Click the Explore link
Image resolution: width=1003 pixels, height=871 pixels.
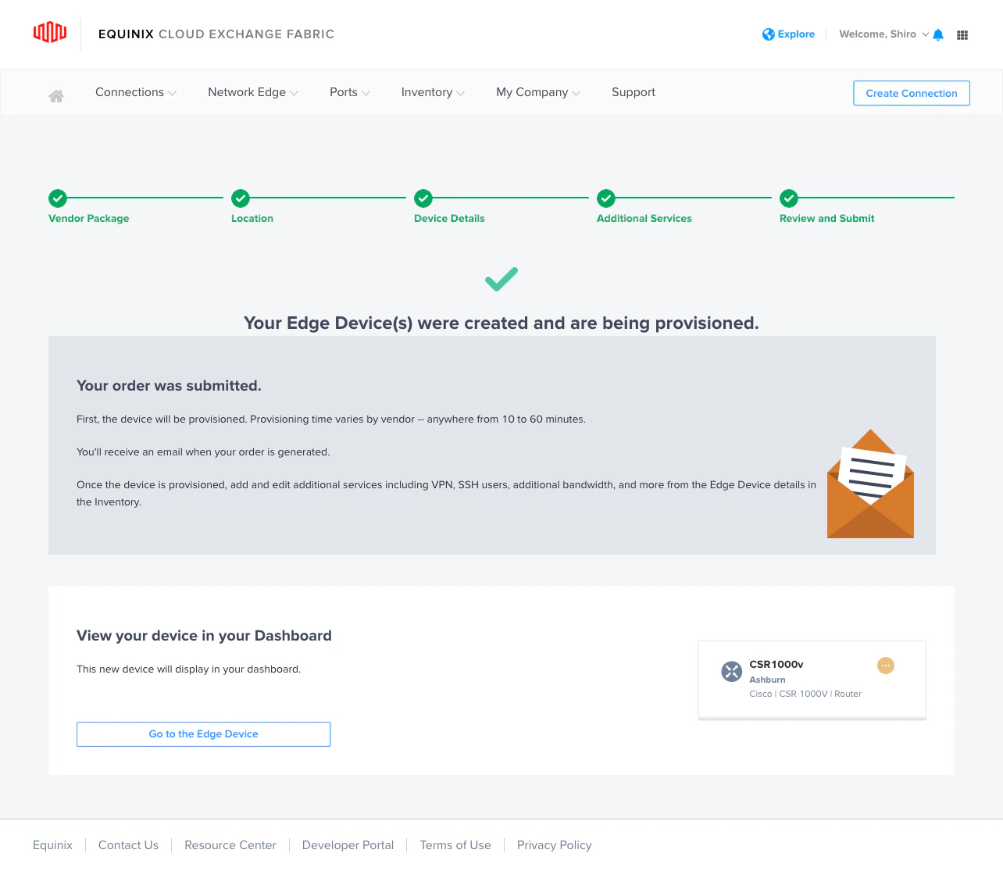click(x=796, y=34)
